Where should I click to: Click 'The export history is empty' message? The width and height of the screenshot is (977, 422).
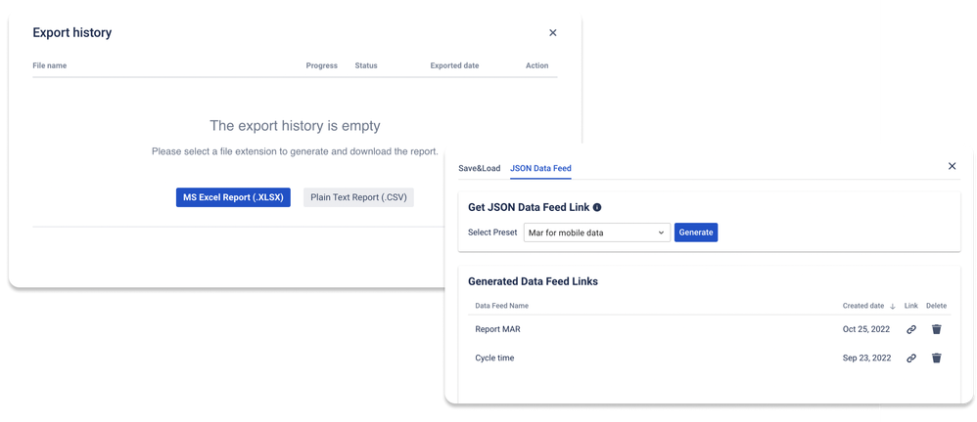pos(295,126)
